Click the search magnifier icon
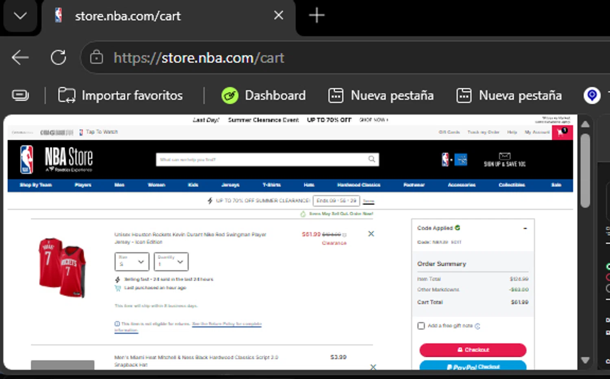Image resolution: width=610 pixels, height=379 pixels. click(x=372, y=159)
